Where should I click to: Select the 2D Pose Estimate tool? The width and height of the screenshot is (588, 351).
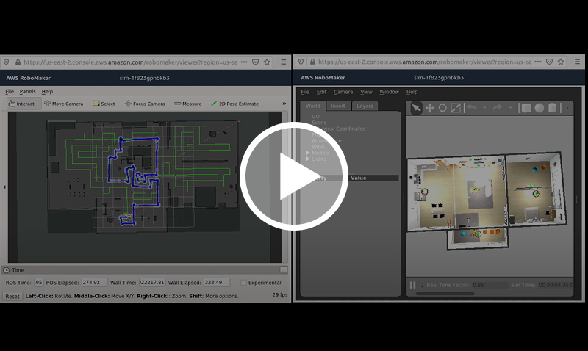(x=234, y=104)
